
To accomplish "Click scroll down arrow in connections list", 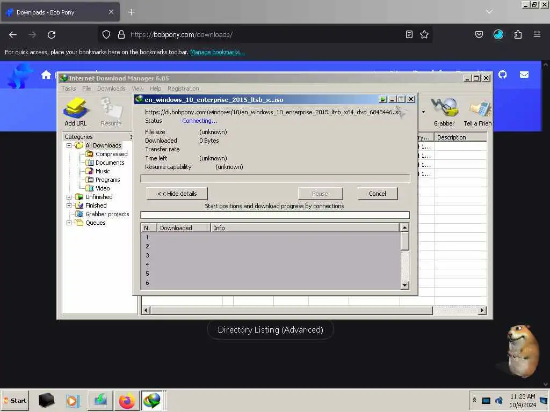I will tap(404, 285).
